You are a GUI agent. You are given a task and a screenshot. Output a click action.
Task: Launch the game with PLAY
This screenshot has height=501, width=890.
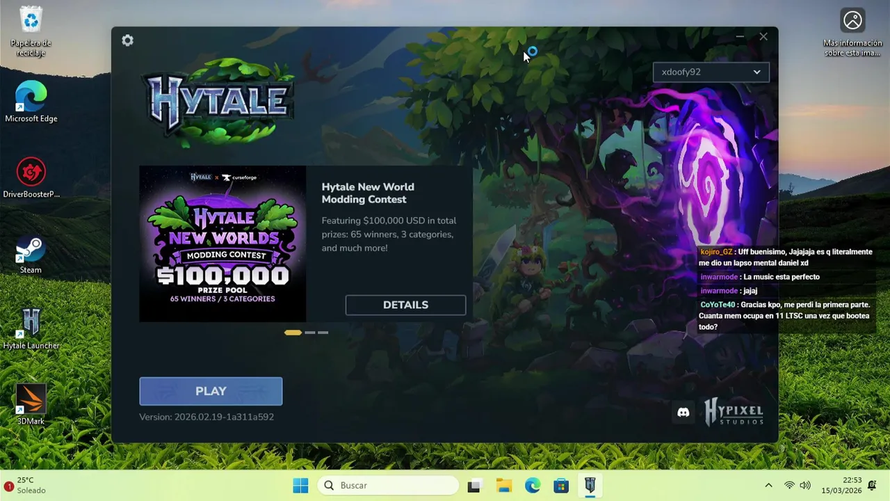point(211,391)
